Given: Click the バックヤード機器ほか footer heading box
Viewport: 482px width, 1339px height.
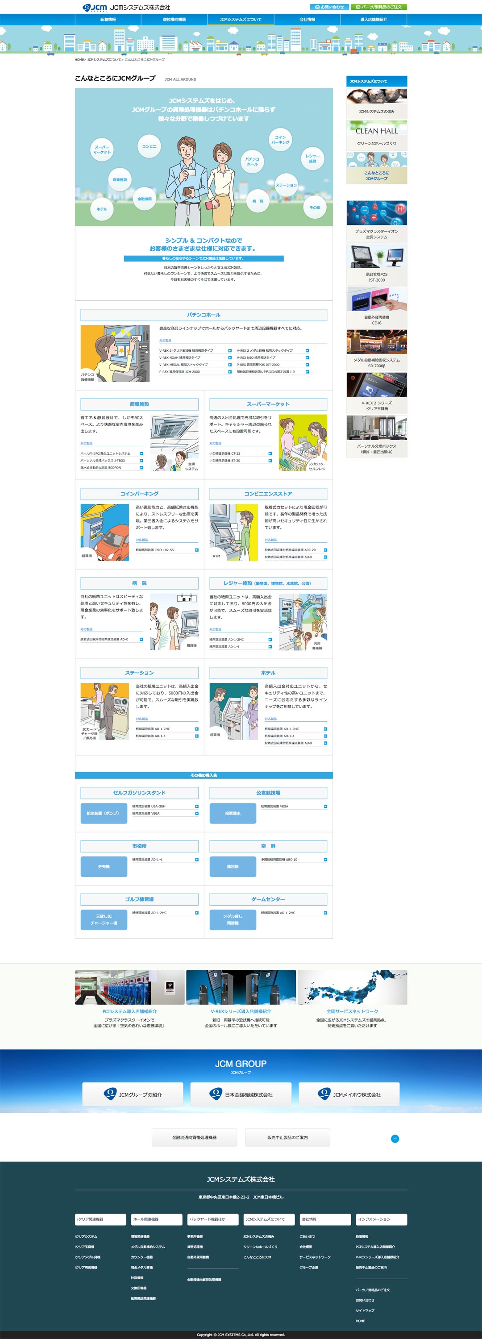Looking at the screenshot, I should 213,1219.
